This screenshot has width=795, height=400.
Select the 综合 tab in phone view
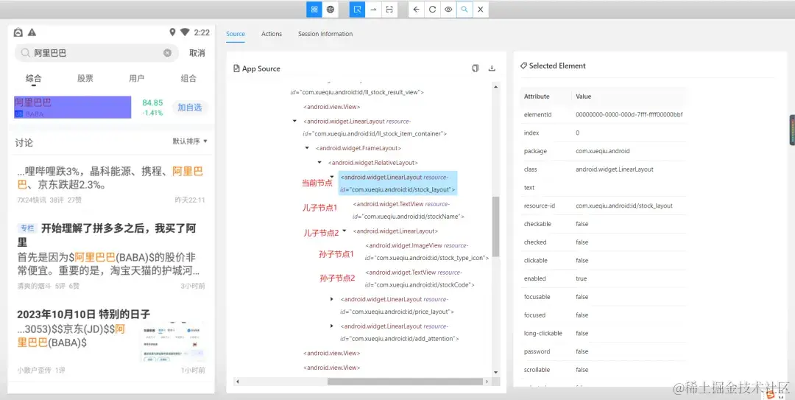[x=34, y=78]
